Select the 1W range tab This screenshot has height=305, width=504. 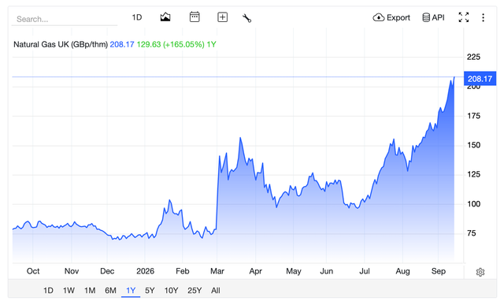[x=69, y=291]
